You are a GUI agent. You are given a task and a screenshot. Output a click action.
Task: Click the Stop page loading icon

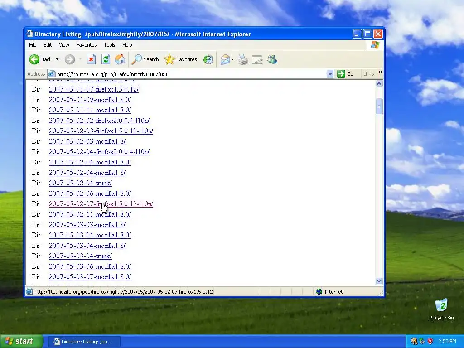[91, 59]
